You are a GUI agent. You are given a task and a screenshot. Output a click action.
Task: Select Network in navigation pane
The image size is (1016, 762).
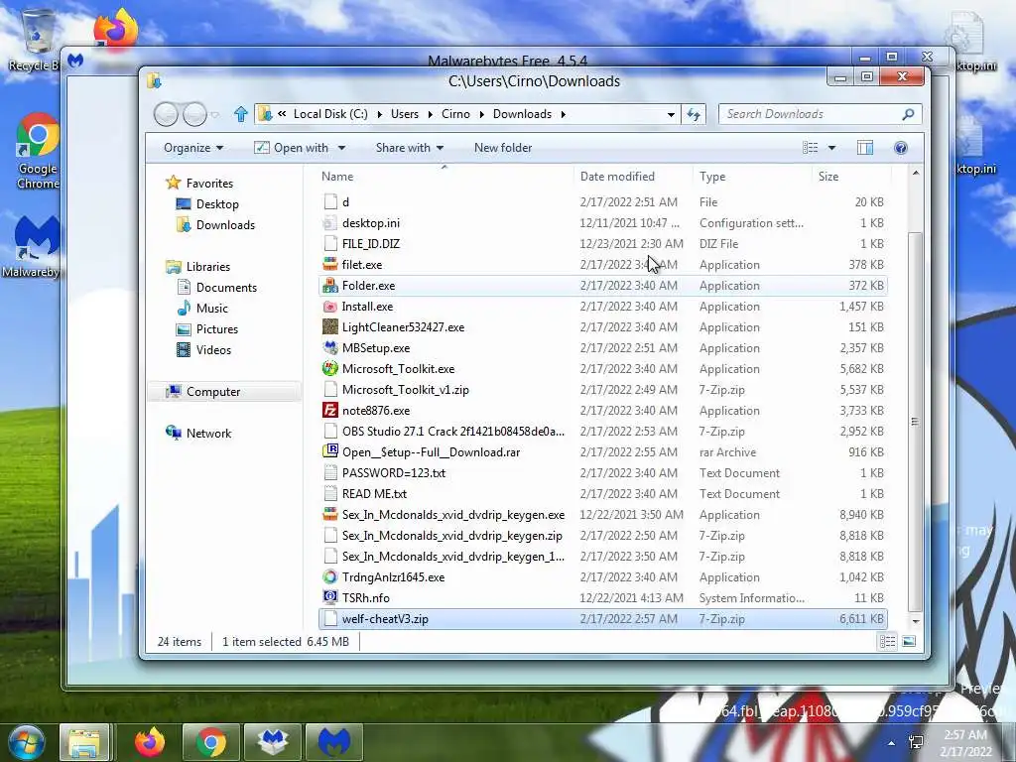(x=208, y=433)
